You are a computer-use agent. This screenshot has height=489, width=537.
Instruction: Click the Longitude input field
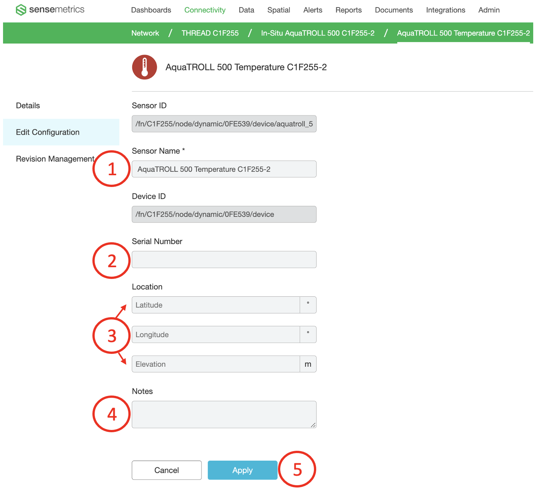[x=216, y=335]
